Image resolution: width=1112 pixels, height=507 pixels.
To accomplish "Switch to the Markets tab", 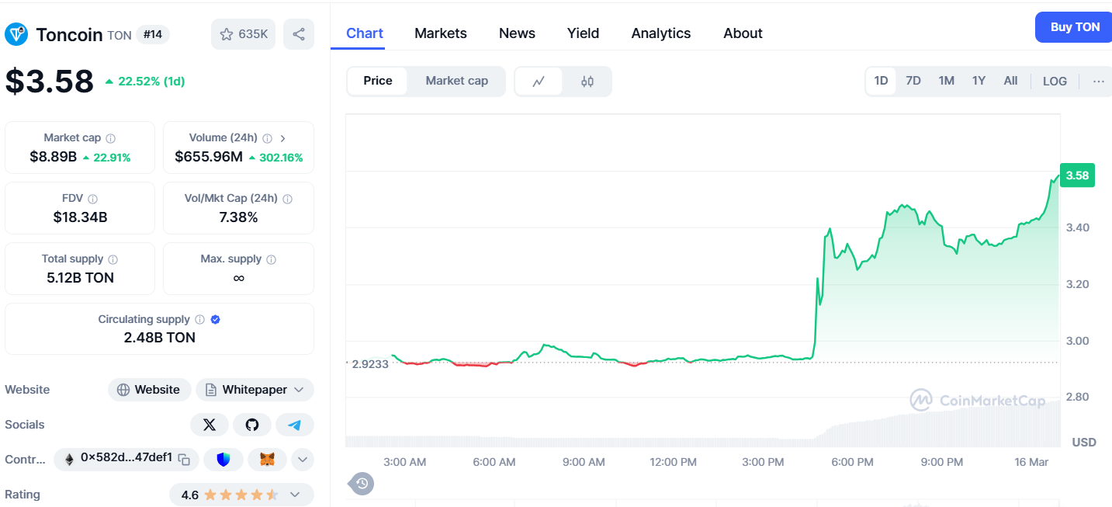I will point(441,33).
